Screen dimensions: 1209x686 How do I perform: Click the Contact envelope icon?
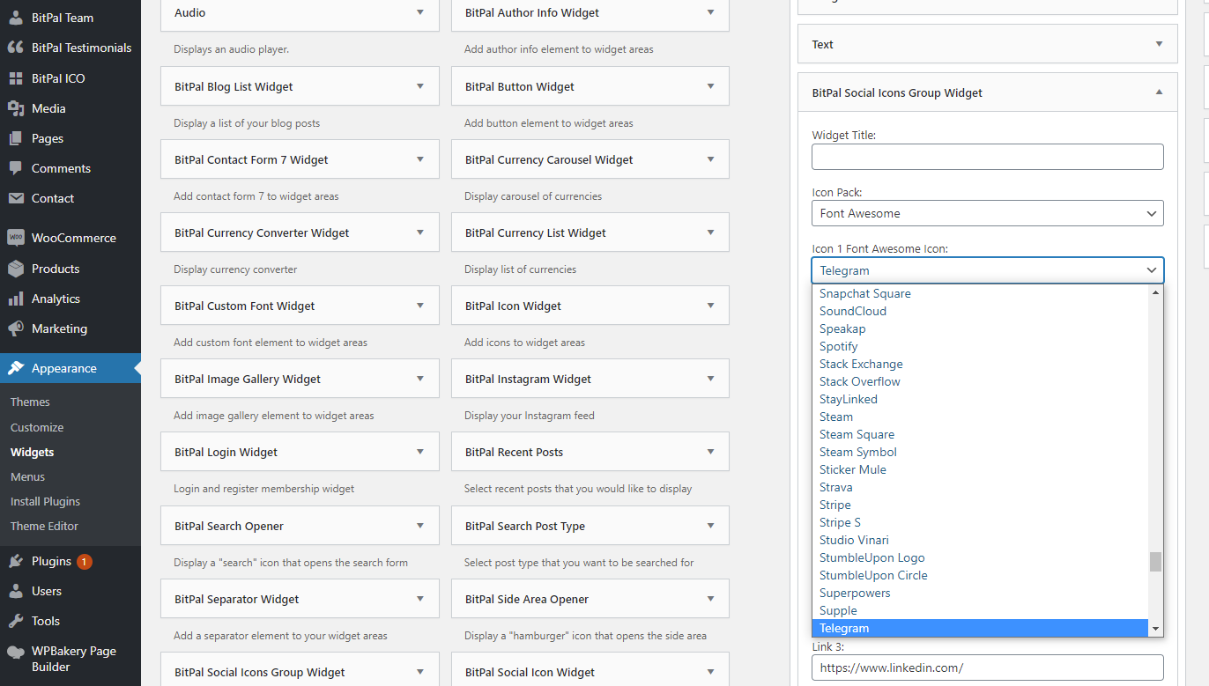coord(16,198)
